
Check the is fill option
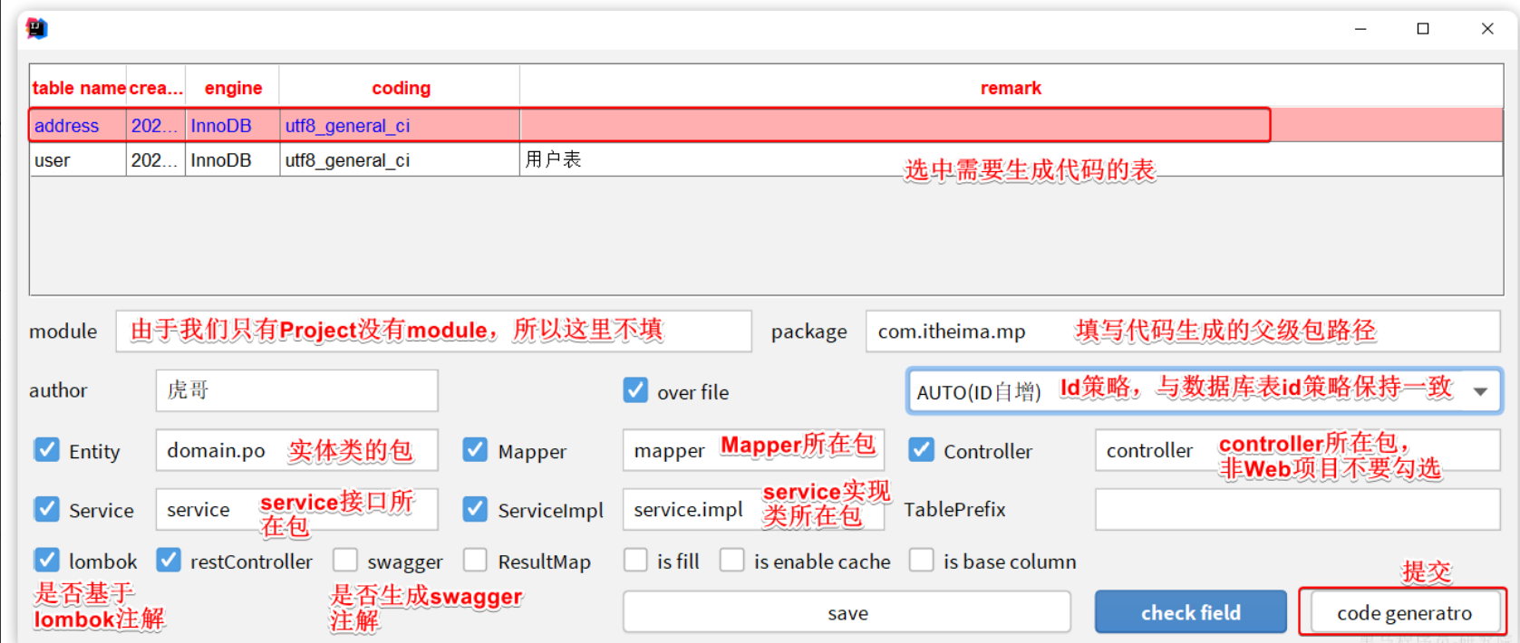(x=635, y=561)
